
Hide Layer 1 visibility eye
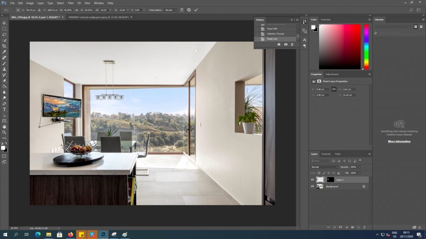click(x=312, y=179)
